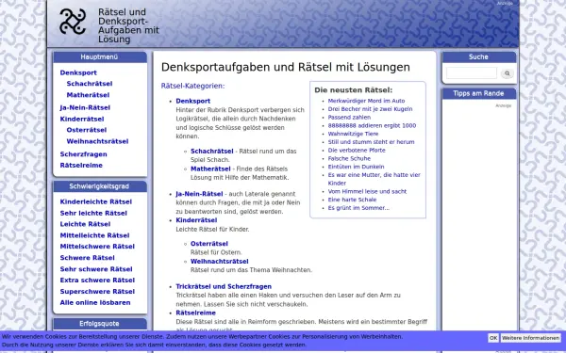Click the 'Schwierigkeitsgrad' panel header
Viewport: 566px width, 353px height.
point(99,186)
